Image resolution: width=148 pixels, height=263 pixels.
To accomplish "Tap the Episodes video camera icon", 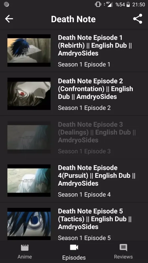I will click(x=74, y=247).
